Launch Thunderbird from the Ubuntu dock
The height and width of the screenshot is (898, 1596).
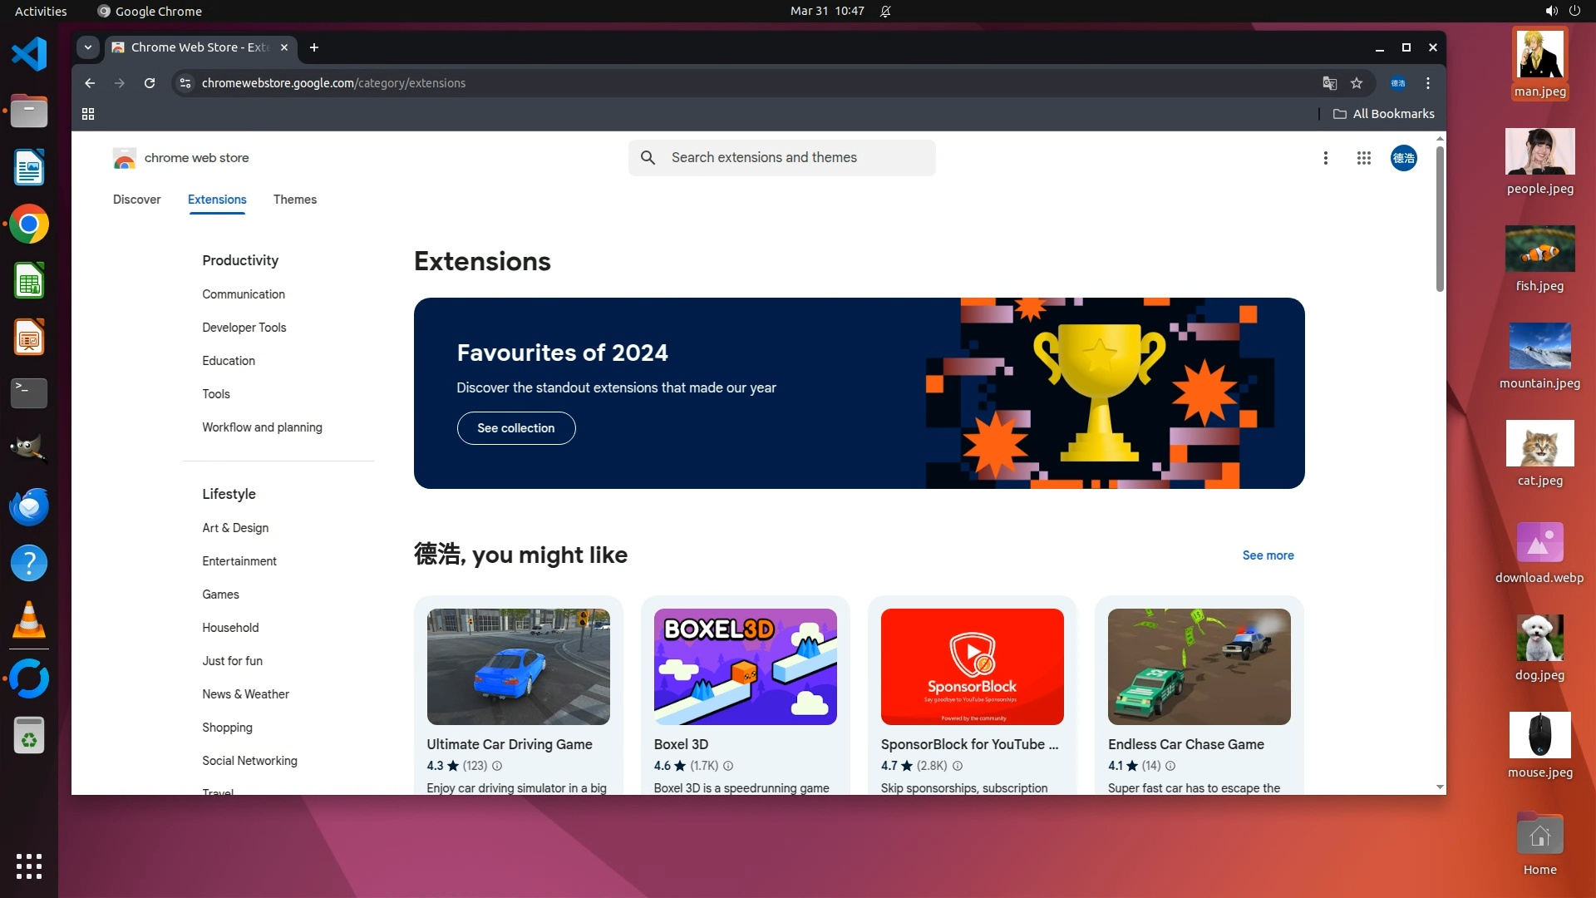point(29,506)
